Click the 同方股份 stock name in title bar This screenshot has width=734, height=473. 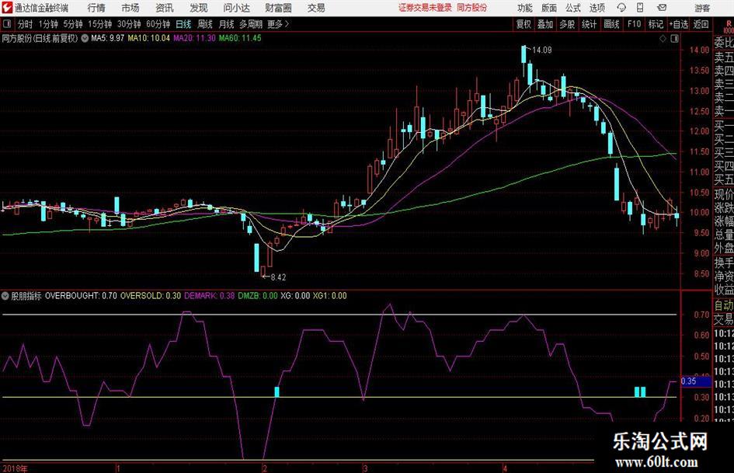coord(472,8)
